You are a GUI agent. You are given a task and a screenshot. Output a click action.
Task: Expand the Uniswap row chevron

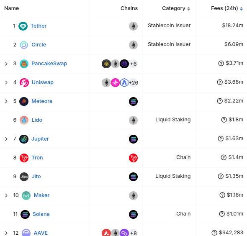(6, 82)
